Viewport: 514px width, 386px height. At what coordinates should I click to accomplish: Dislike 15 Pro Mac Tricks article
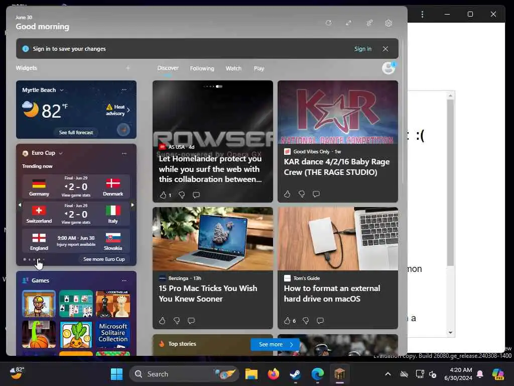[x=176, y=320]
